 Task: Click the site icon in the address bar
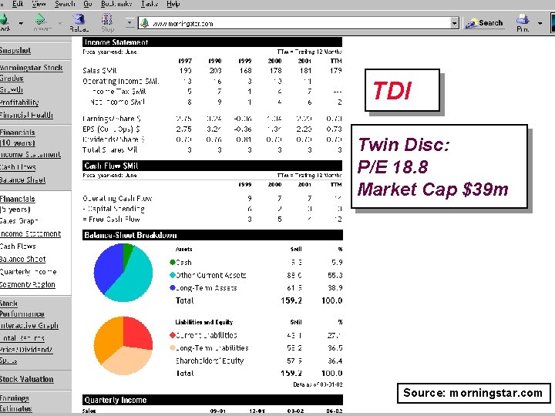144,24
